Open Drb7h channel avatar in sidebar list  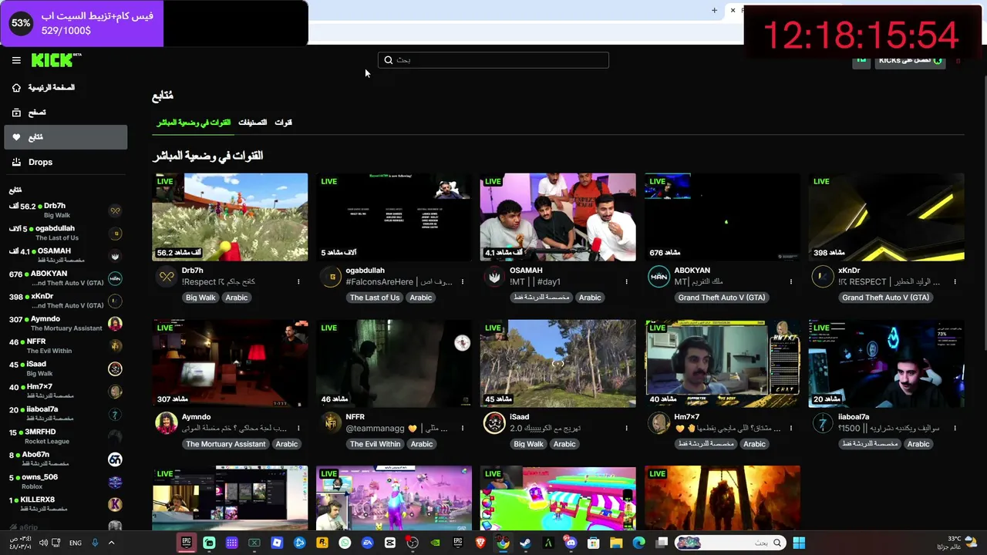click(115, 210)
